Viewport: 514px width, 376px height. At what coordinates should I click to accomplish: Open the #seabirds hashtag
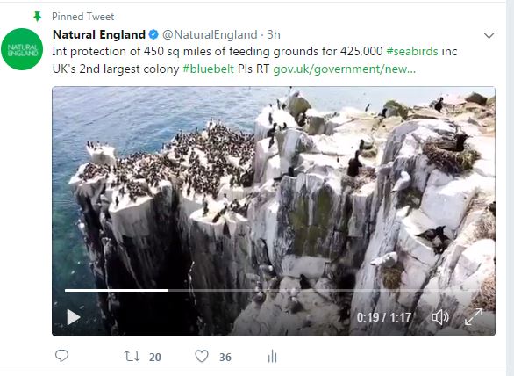[x=412, y=52]
